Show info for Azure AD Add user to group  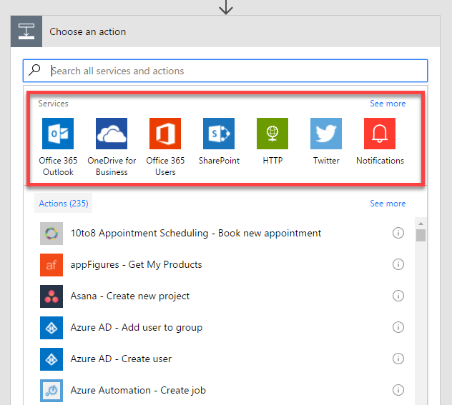coord(398,327)
